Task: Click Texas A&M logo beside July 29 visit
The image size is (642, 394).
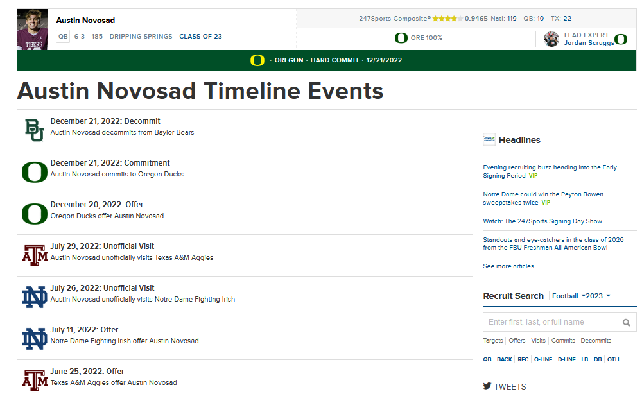Action: coord(34,255)
